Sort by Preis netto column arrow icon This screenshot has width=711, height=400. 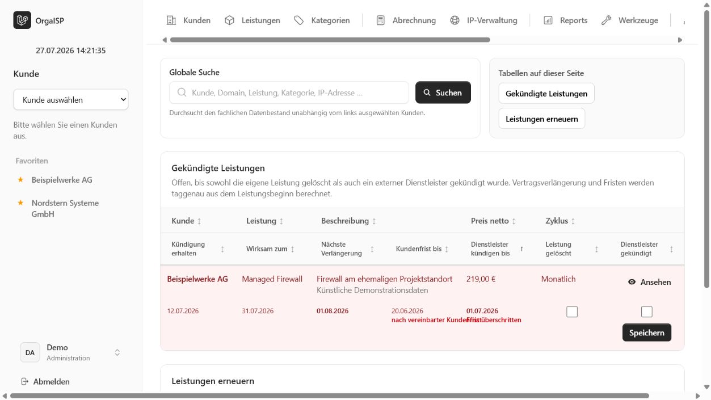click(x=514, y=221)
